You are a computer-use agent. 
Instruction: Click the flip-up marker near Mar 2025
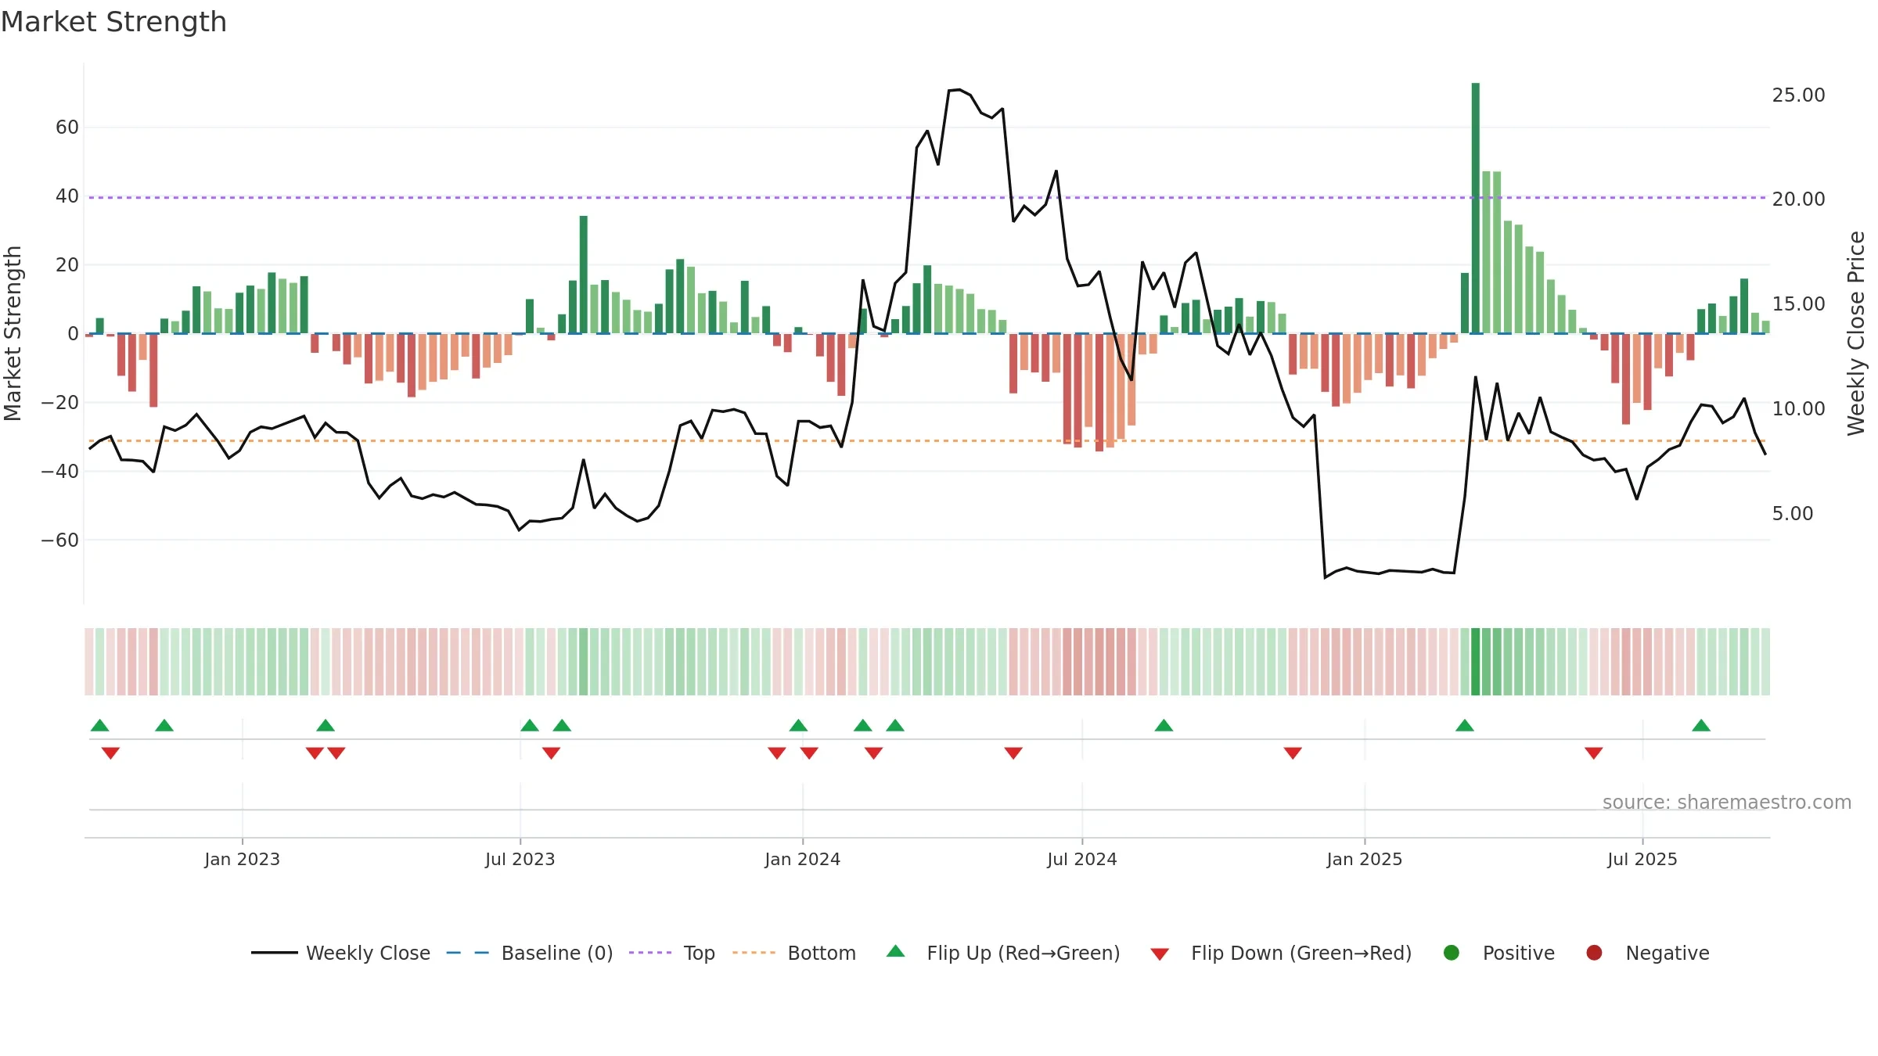[1465, 725]
